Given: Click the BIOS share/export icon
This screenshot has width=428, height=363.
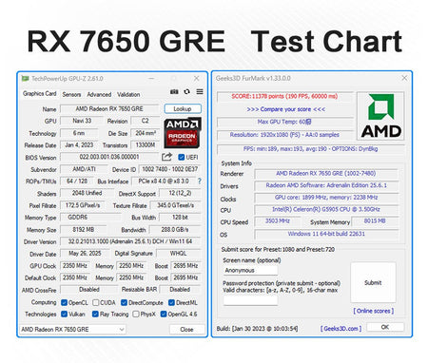Looking at the screenshot, I should tap(166, 157).
